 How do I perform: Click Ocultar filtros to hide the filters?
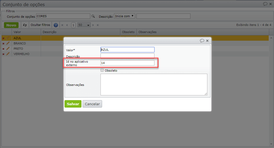pyautogui.click(x=40, y=25)
